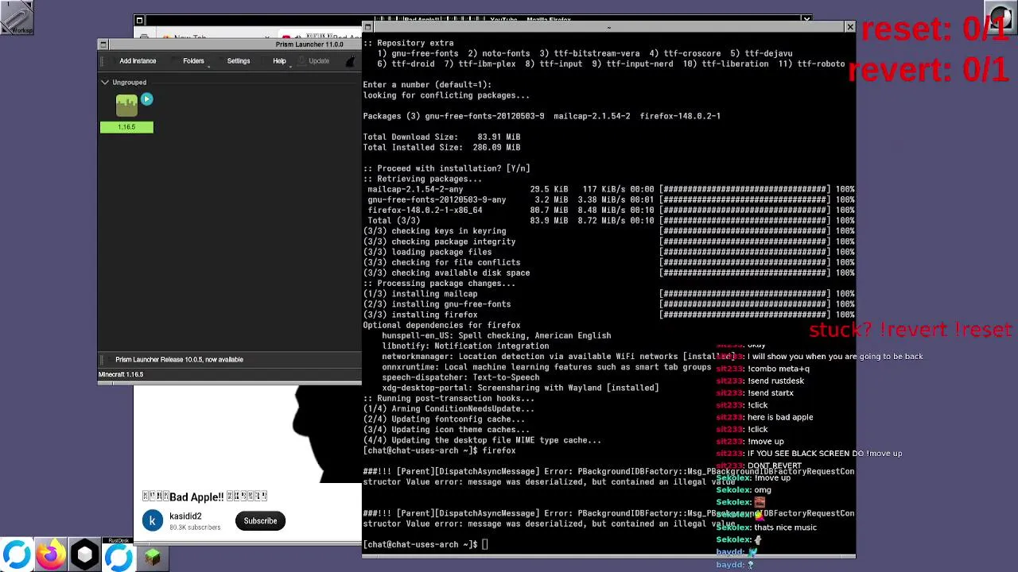Screen dimensions: 1018x572
Task: Click the cat icon in Prism Launcher toolbar
Action: click(350, 61)
